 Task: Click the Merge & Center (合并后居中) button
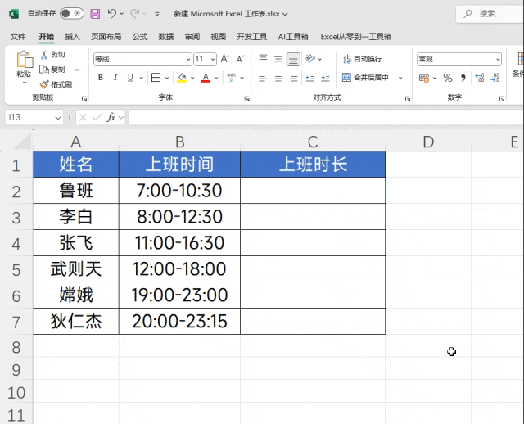[365, 78]
